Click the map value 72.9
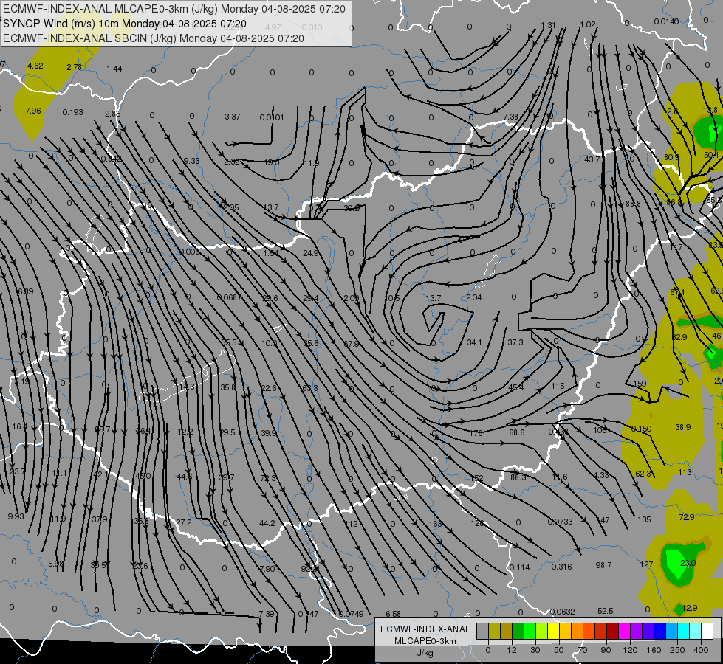The width and height of the screenshot is (723, 664). 686,517
